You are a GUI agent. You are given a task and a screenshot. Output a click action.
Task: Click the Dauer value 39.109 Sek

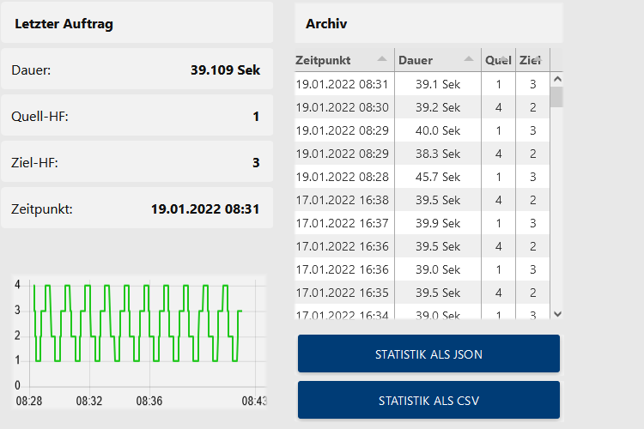(225, 70)
